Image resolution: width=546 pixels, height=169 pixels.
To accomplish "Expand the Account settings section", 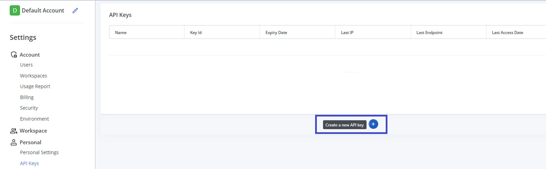I will pos(29,55).
